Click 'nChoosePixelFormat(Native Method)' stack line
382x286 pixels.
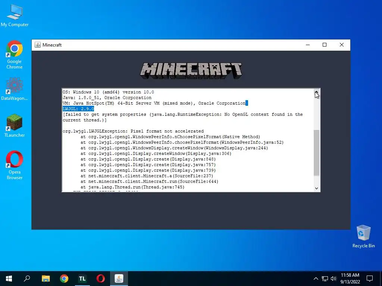(x=170, y=137)
